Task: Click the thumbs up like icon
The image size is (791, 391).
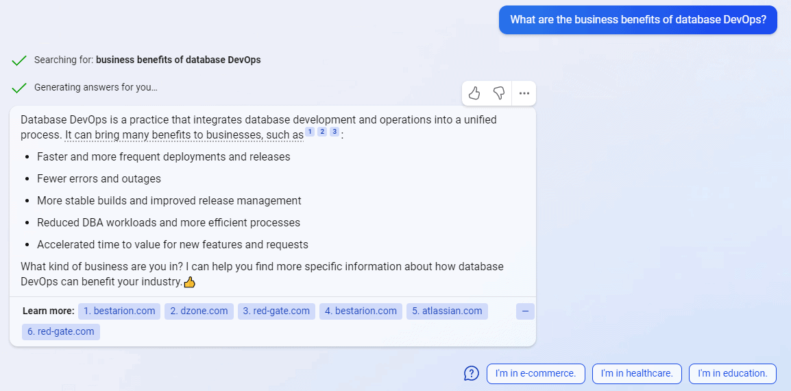Action: pos(474,93)
